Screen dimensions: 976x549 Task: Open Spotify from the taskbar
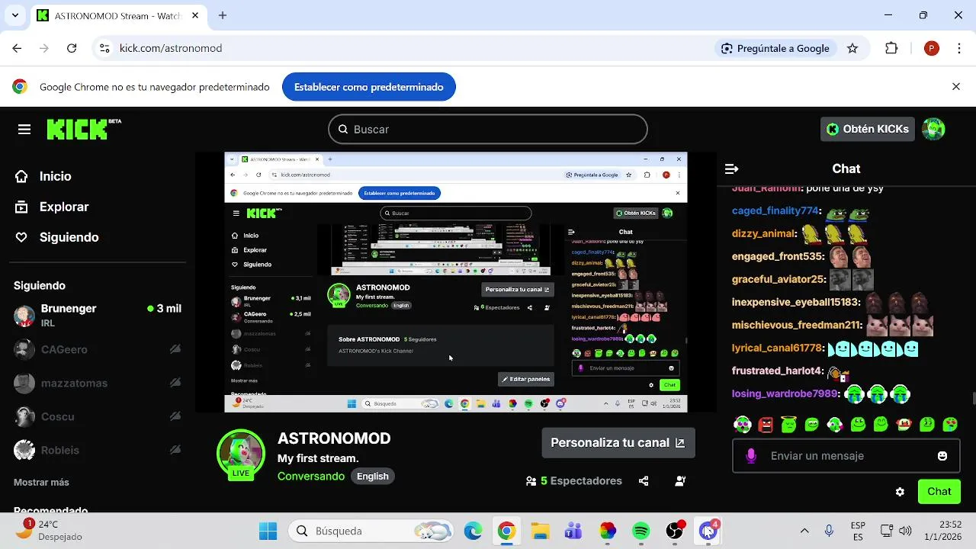point(641,531)
